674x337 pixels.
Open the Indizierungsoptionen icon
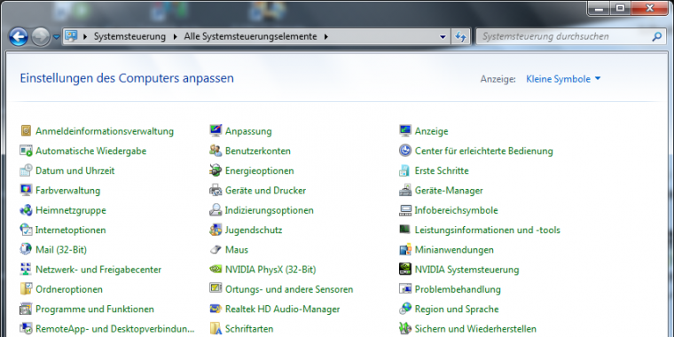tap(216, 210)
